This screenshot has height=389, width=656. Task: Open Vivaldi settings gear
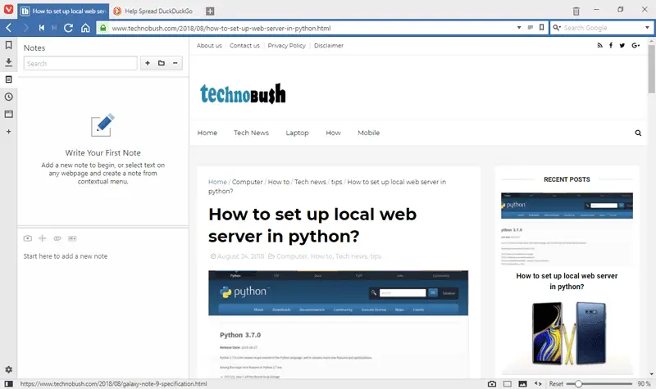pyautogui.click(x=8, y=370)
